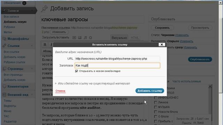Close the Вставить/изменить ссылку dialog
This screenshot has height=125, width=223.
(162, 44)
